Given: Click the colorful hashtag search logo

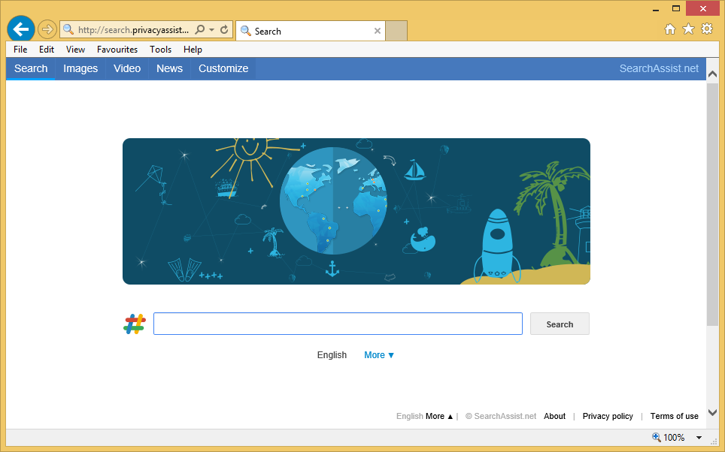Looking at the screenshot, I should click(x=134, y=324).
